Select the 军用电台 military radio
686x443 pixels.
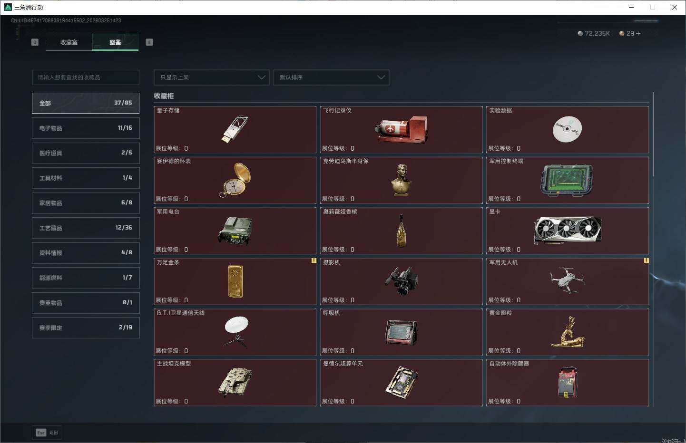point(235,231)
